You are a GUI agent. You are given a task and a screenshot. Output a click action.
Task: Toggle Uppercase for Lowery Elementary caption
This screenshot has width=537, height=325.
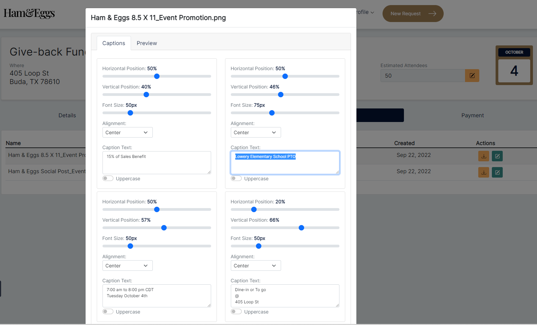point(236,179)
